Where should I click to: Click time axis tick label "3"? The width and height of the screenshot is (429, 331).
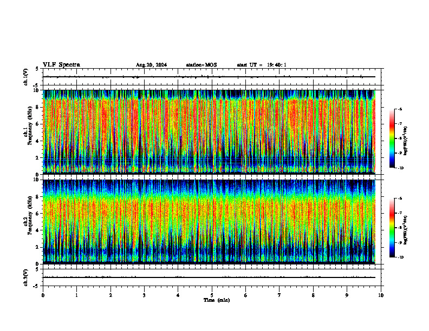click(145, 295)
